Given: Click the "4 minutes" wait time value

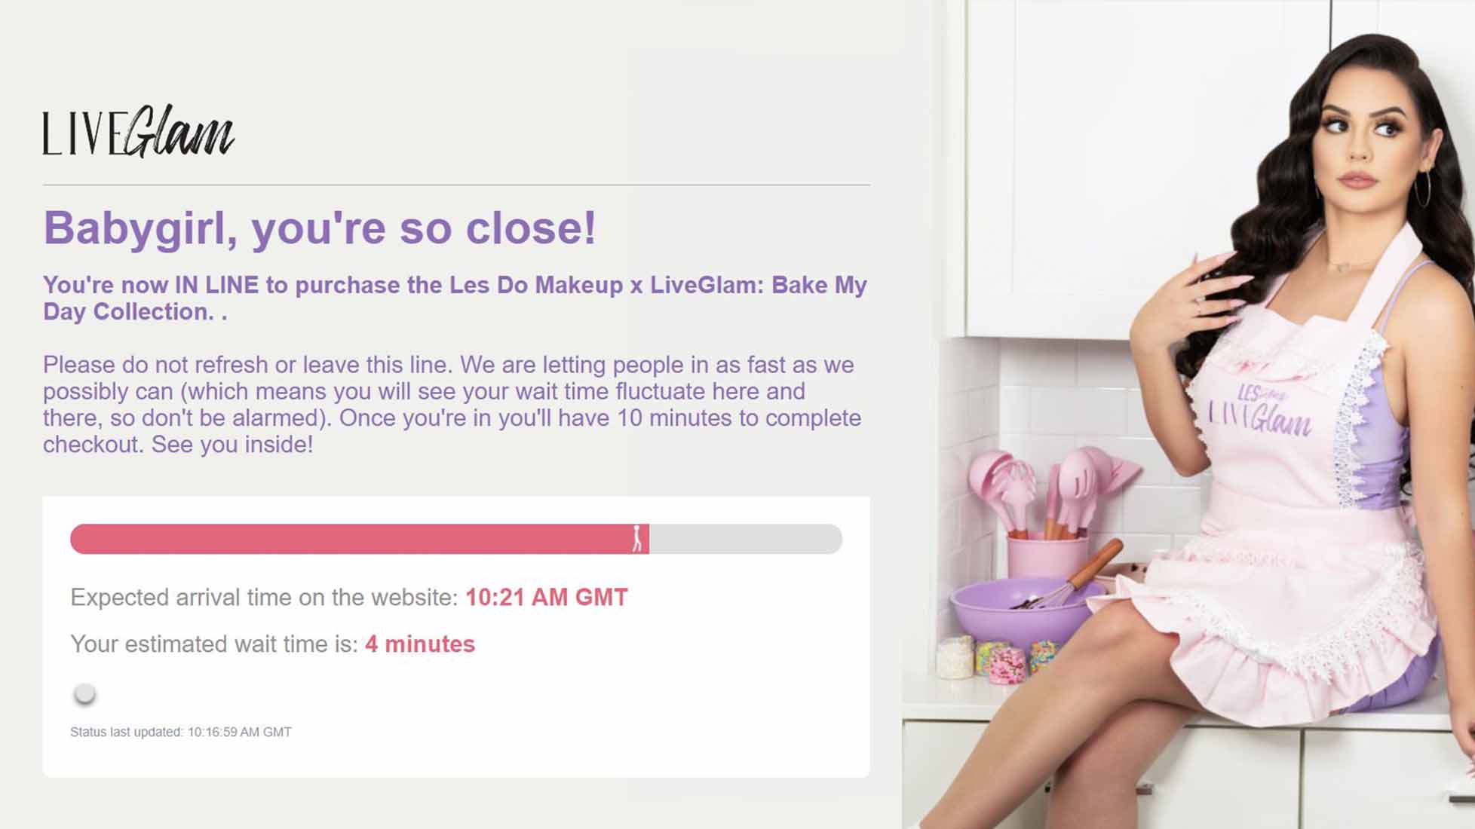Looking at the screenshot, I should [420, 644].
